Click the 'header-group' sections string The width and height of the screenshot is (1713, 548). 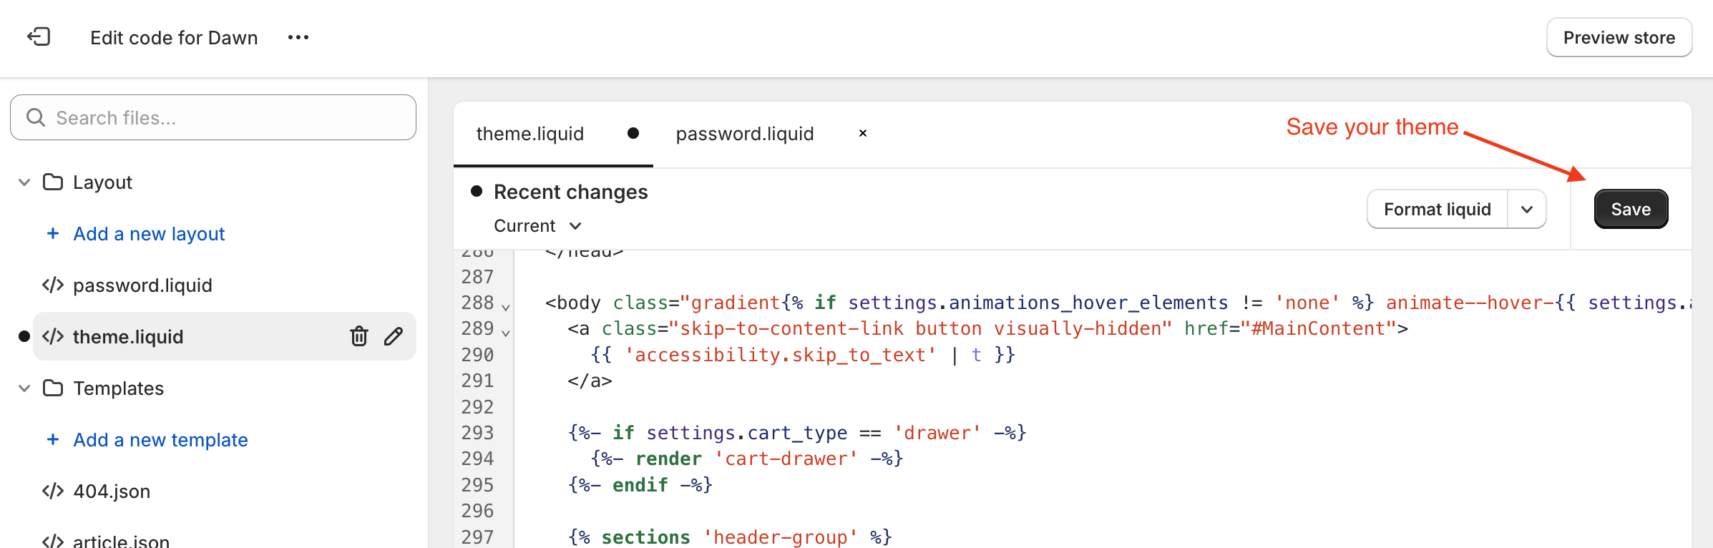pos(780,537)
